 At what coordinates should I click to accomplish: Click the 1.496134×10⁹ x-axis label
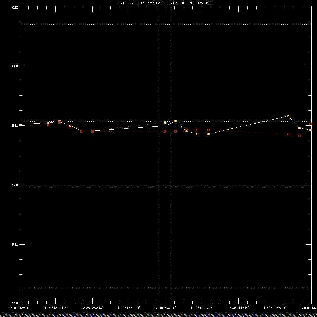coord(55,308)
